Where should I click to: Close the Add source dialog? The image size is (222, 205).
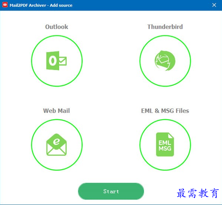tap(214, 5)
